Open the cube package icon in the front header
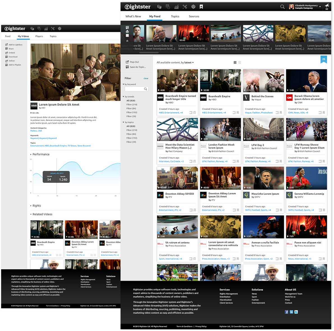334x331 pixels. [193, 7]
